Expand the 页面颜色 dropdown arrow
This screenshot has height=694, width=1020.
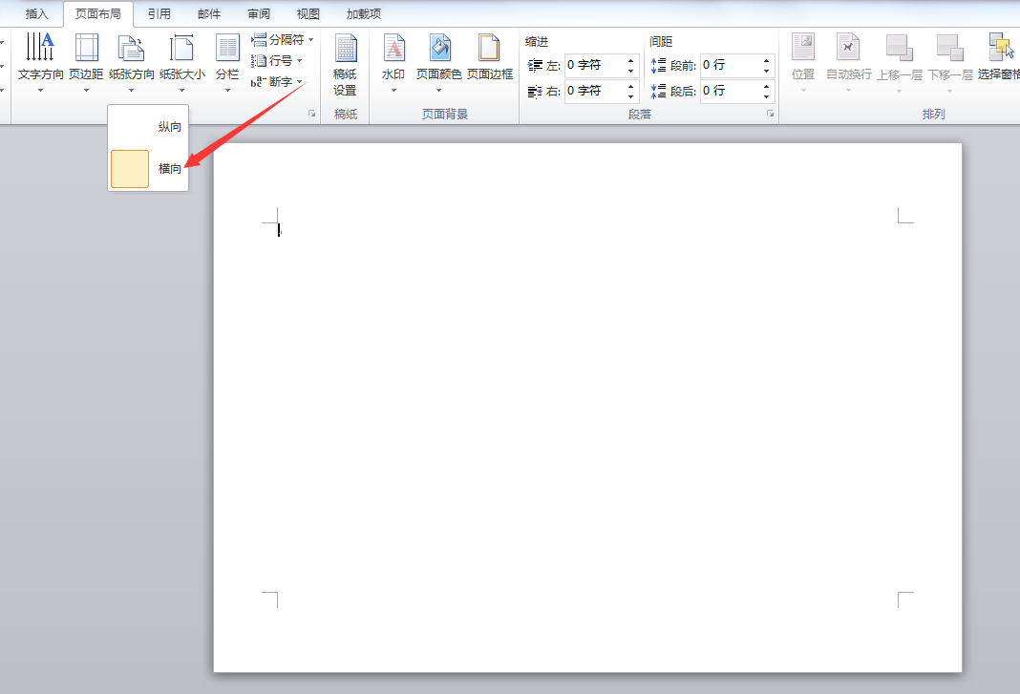(x=439, y=91)
